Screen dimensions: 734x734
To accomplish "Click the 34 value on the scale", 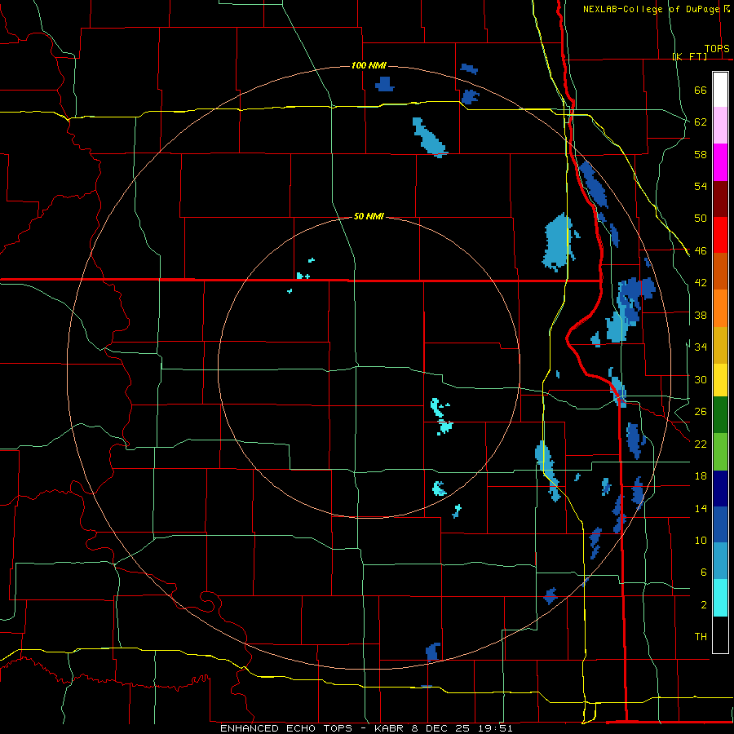I will 701,347.
